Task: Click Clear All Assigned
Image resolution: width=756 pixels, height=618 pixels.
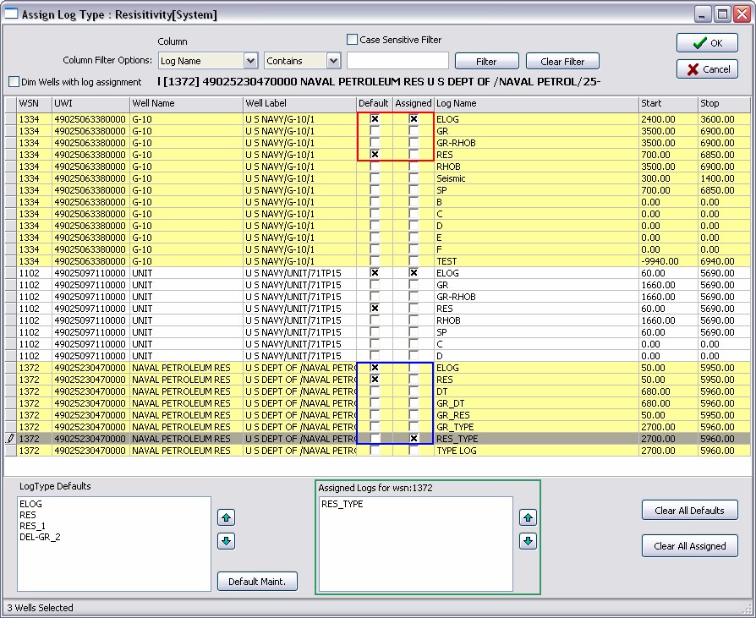Action: [x=689, y=546]
